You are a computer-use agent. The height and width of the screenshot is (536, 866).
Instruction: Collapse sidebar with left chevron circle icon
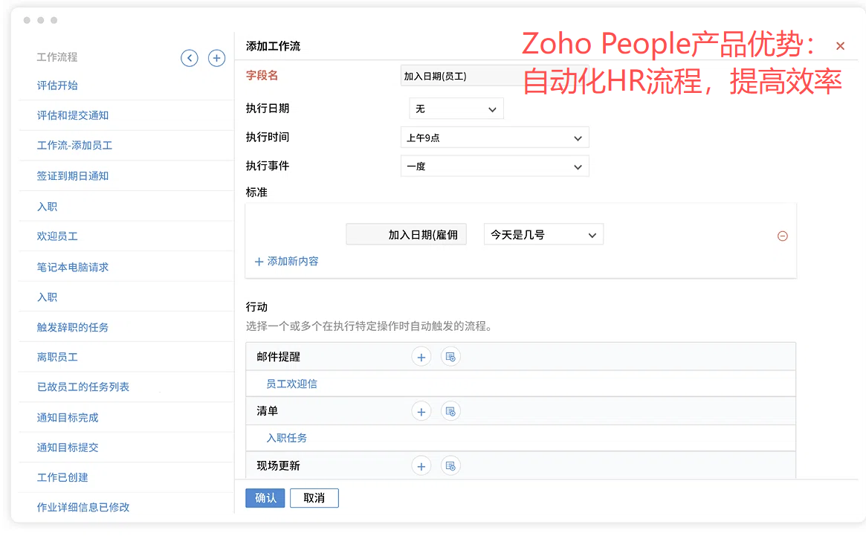(190, 57)
